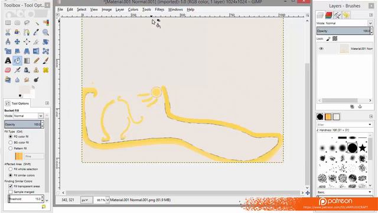Click the anchor layer button
This screenshot has height=213, width=378.
pyautogui.click(x=360, y=106)
